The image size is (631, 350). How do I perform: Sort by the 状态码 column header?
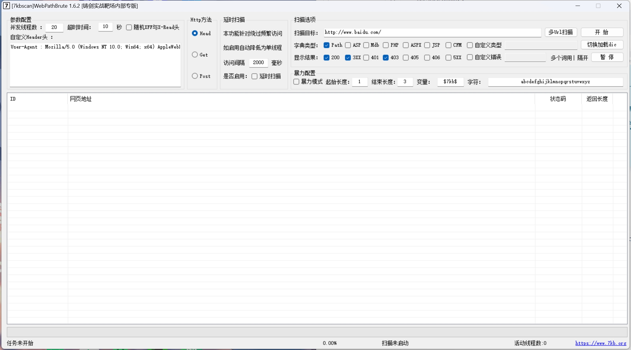coord(558,99)
